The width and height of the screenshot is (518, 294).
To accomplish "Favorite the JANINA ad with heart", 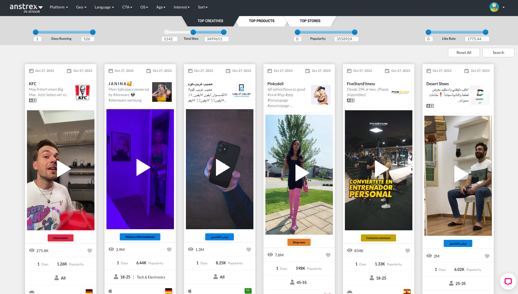I will (169, 250).
